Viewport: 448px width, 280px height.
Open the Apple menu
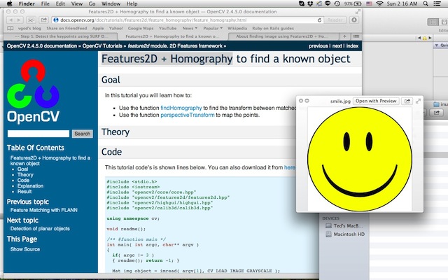[9, 3]
